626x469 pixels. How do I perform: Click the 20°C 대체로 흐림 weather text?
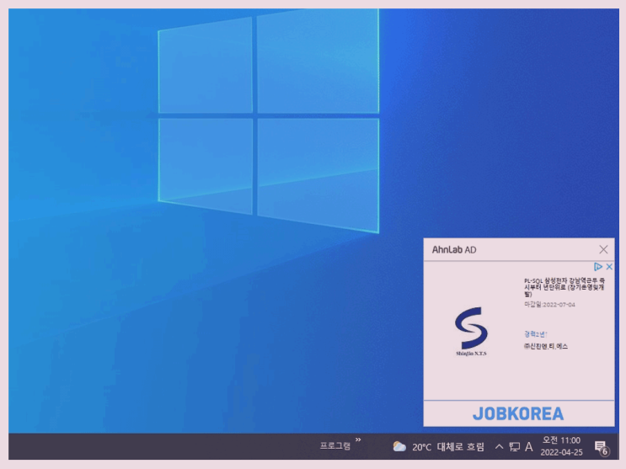[x=448, y=446]
